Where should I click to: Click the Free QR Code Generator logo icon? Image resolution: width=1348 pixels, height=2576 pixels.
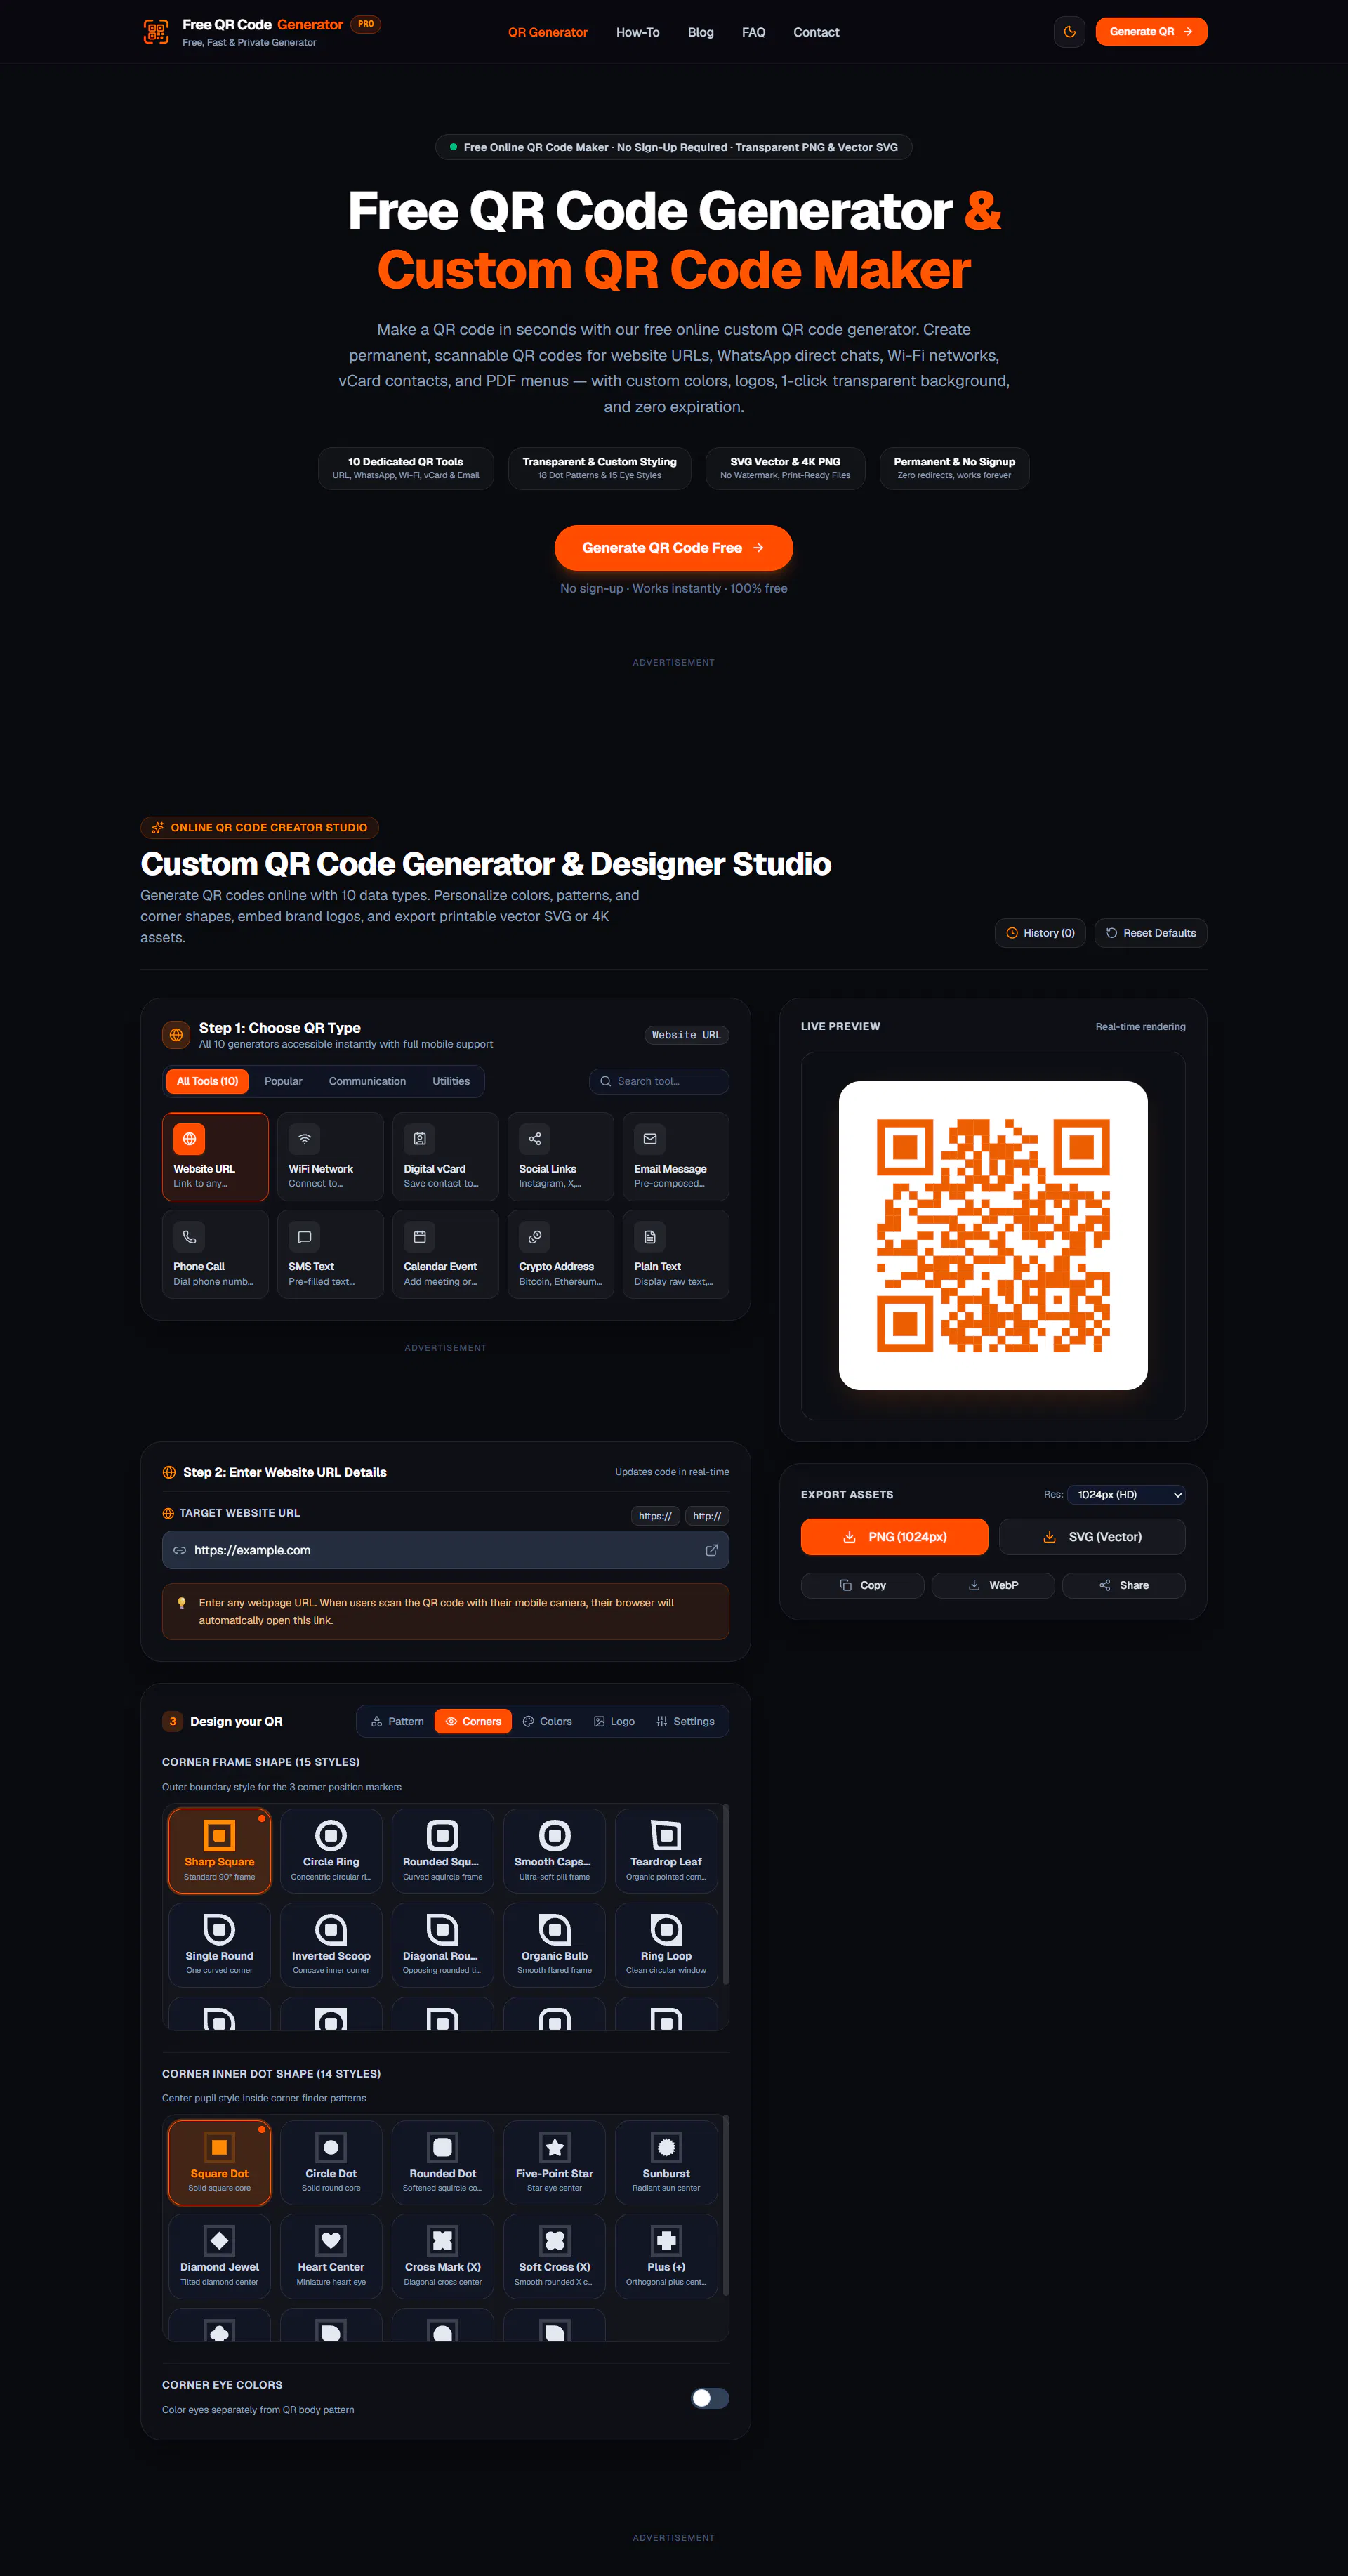(x=156, y=32)
